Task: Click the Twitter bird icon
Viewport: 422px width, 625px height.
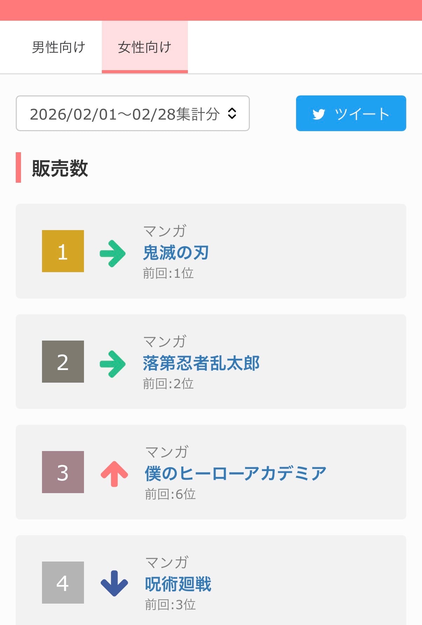Action: [x=318, y=114]
